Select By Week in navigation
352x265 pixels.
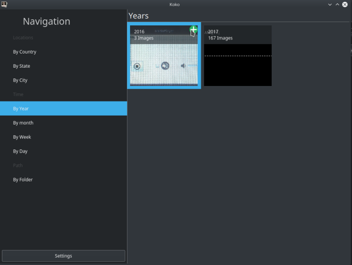63,137
